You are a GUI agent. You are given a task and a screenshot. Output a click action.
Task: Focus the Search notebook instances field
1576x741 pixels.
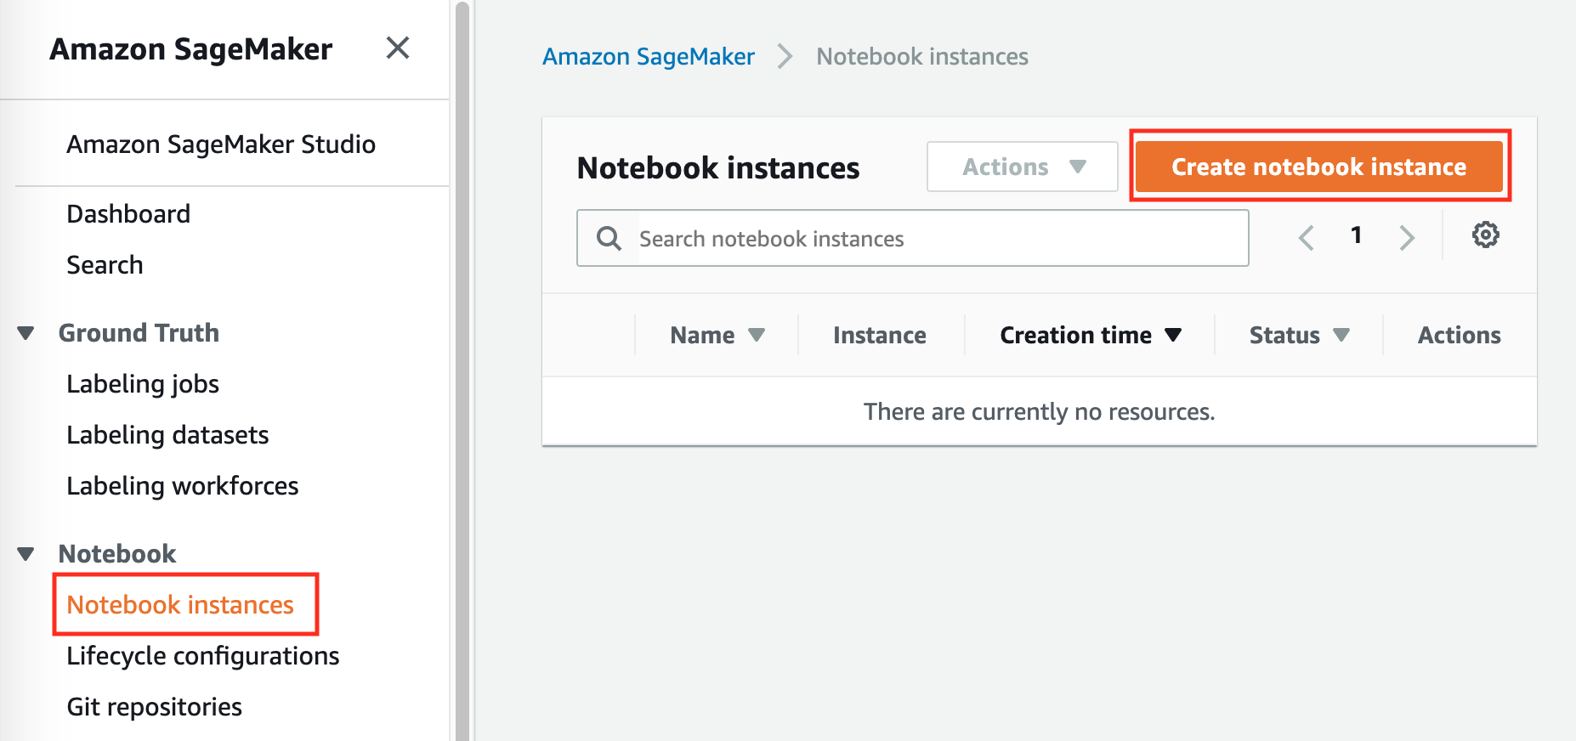pos(935,239)
